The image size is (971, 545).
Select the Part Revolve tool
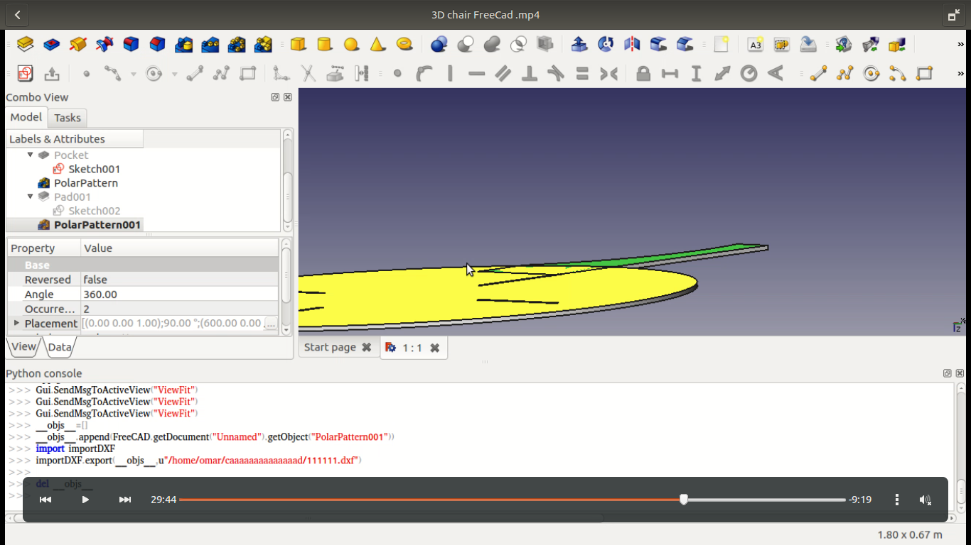pos(606,45)
